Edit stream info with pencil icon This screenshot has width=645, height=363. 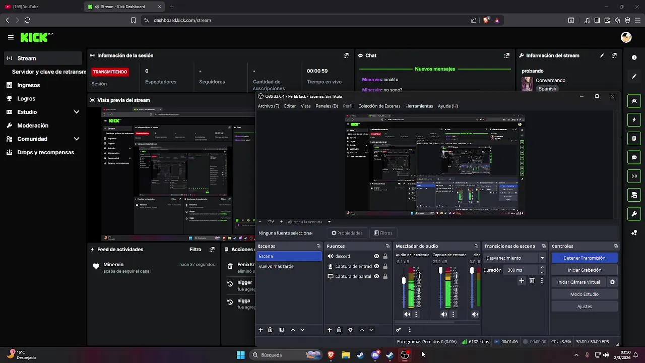pos(602,55)
